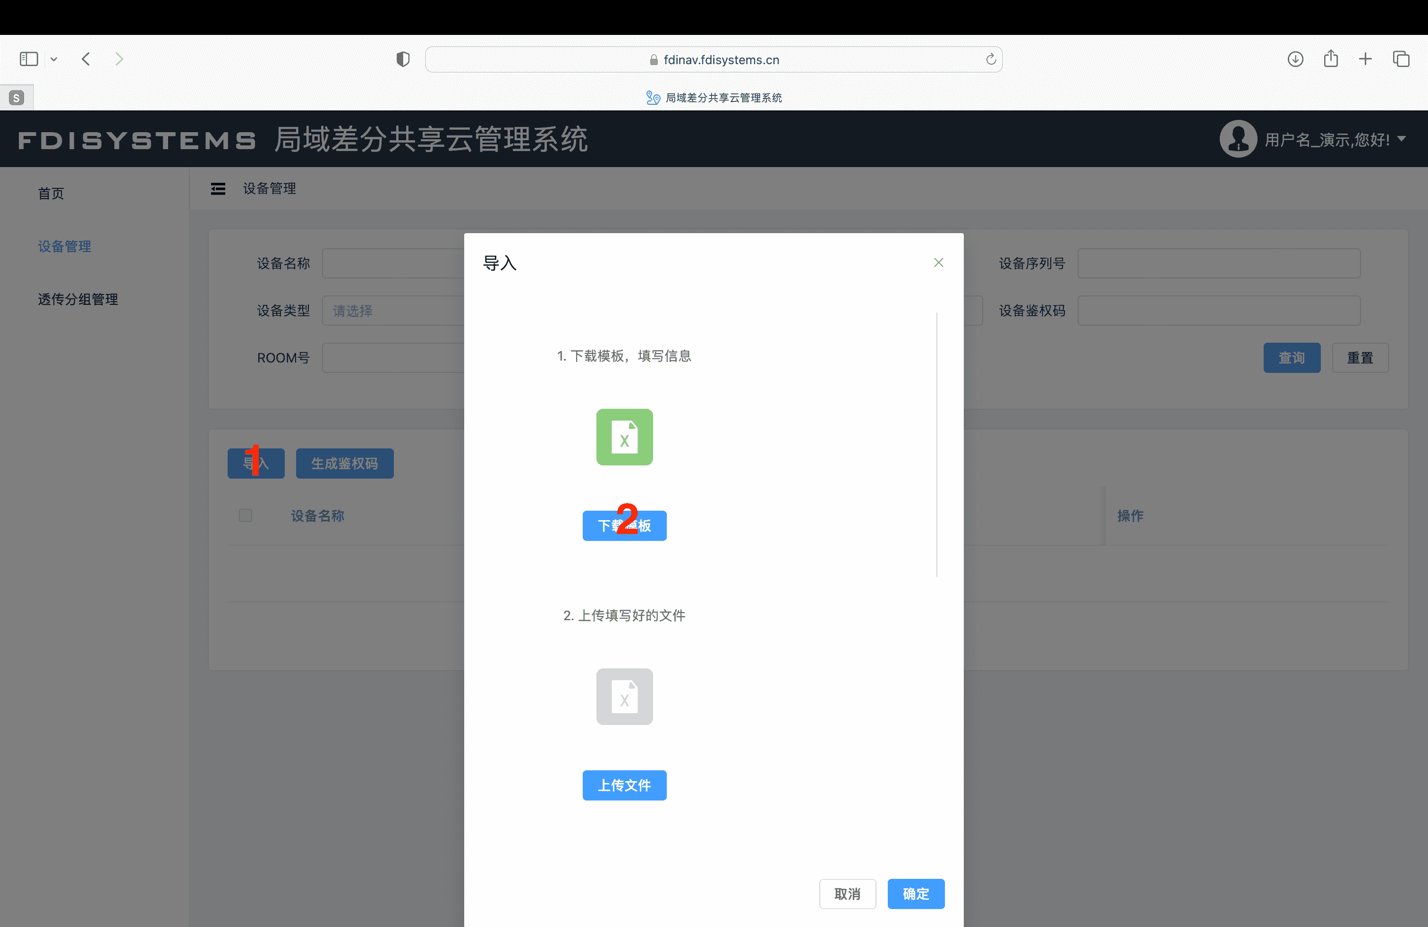Click the privacy shield icon
1428x927 pixels.
403,59
